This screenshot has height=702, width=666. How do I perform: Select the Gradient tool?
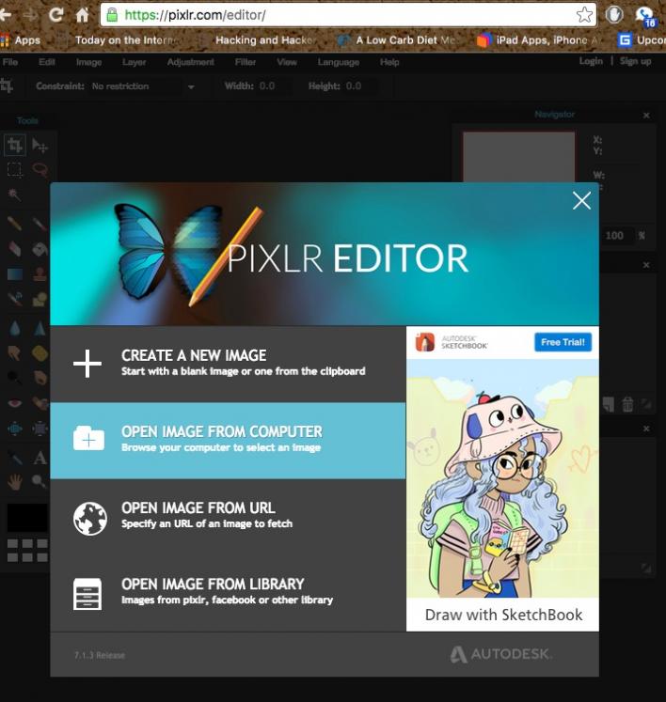pyautogui.click(x=14, y=274)
